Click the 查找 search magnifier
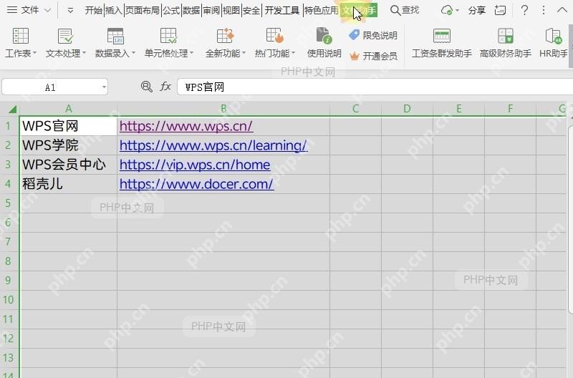This screenshot has width=573, height=378. [x=395, y=10]
